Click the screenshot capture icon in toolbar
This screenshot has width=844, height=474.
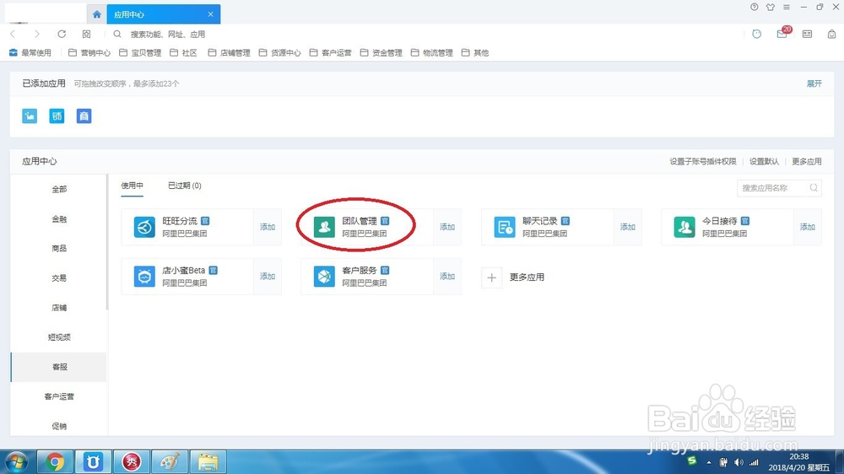[87, 34]
